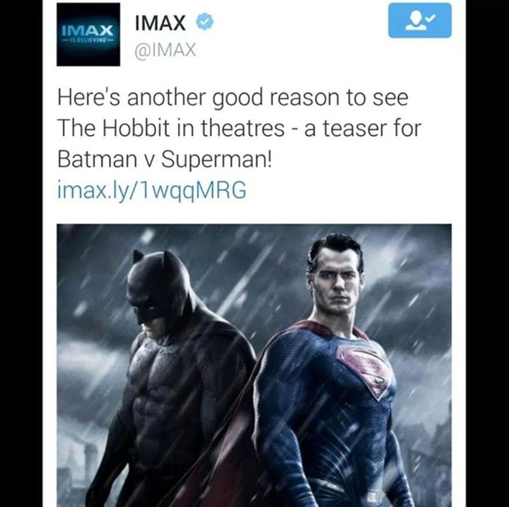Screen dimensions: 509x507
Task: Open the attached Batman v Superman image
Action: [255, 365]
